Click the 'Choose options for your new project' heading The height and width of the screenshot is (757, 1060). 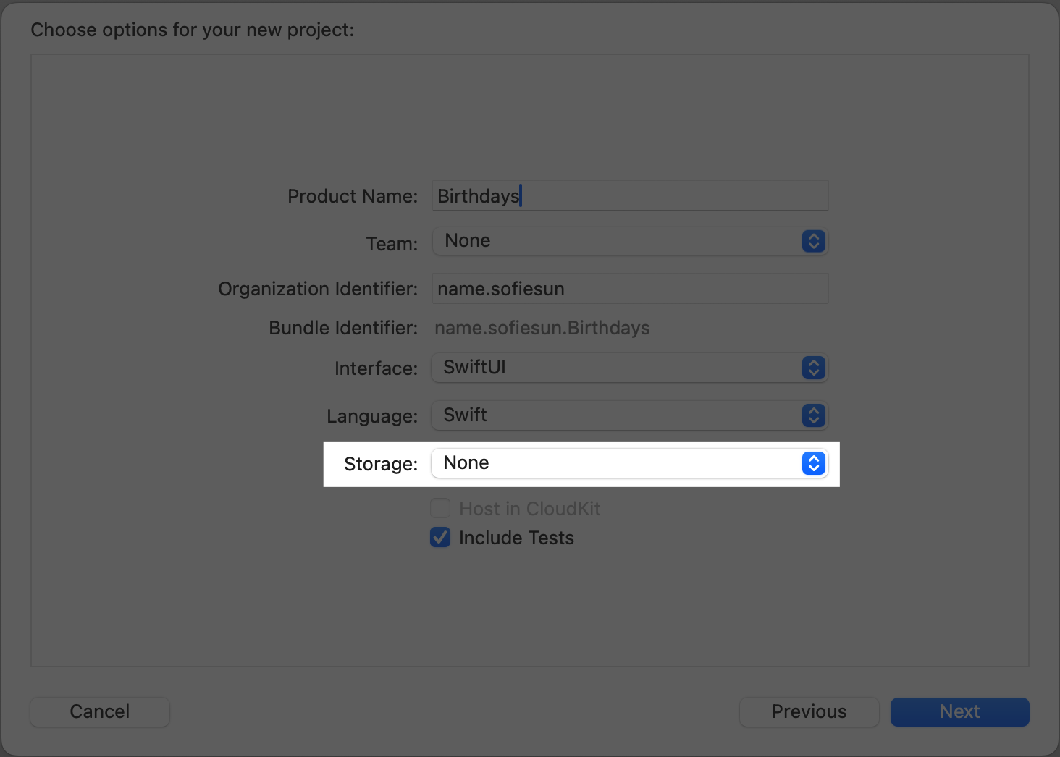click(x=193, y=30)
